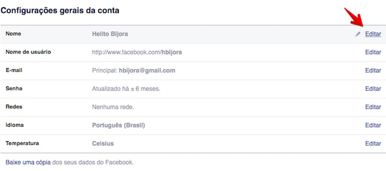The height and width of the screenshot is (171, 386).
Task: Open Editar for the Senha row
Action: [373, 89]
